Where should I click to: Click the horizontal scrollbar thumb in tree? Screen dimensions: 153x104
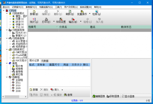point(12,97)
